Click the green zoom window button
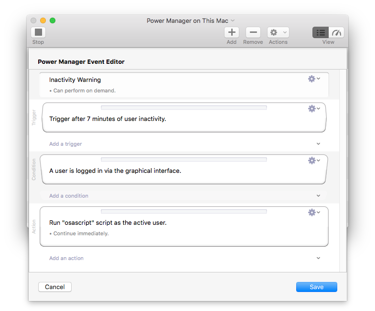Viewport: 375px width, 311px height. pyautogui.click(x=53, y=20)
